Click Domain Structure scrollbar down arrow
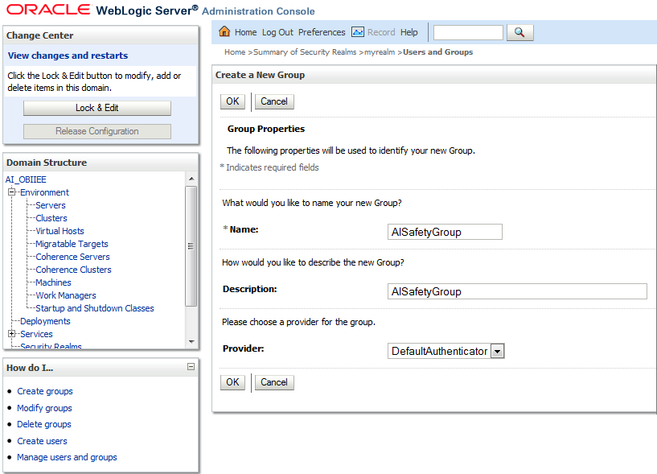The width and height of the screenshot is (657, 474). click(191, 342)
